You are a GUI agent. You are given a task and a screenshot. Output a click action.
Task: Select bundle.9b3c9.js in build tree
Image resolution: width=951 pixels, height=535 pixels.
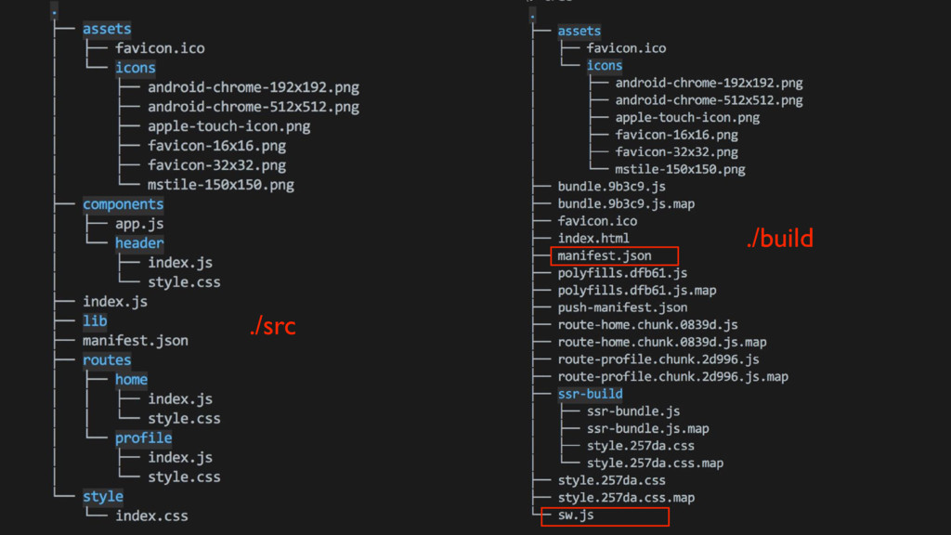[x=611, y=187]
